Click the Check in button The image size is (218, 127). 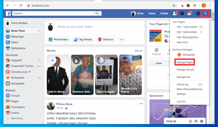click(106, 39)
